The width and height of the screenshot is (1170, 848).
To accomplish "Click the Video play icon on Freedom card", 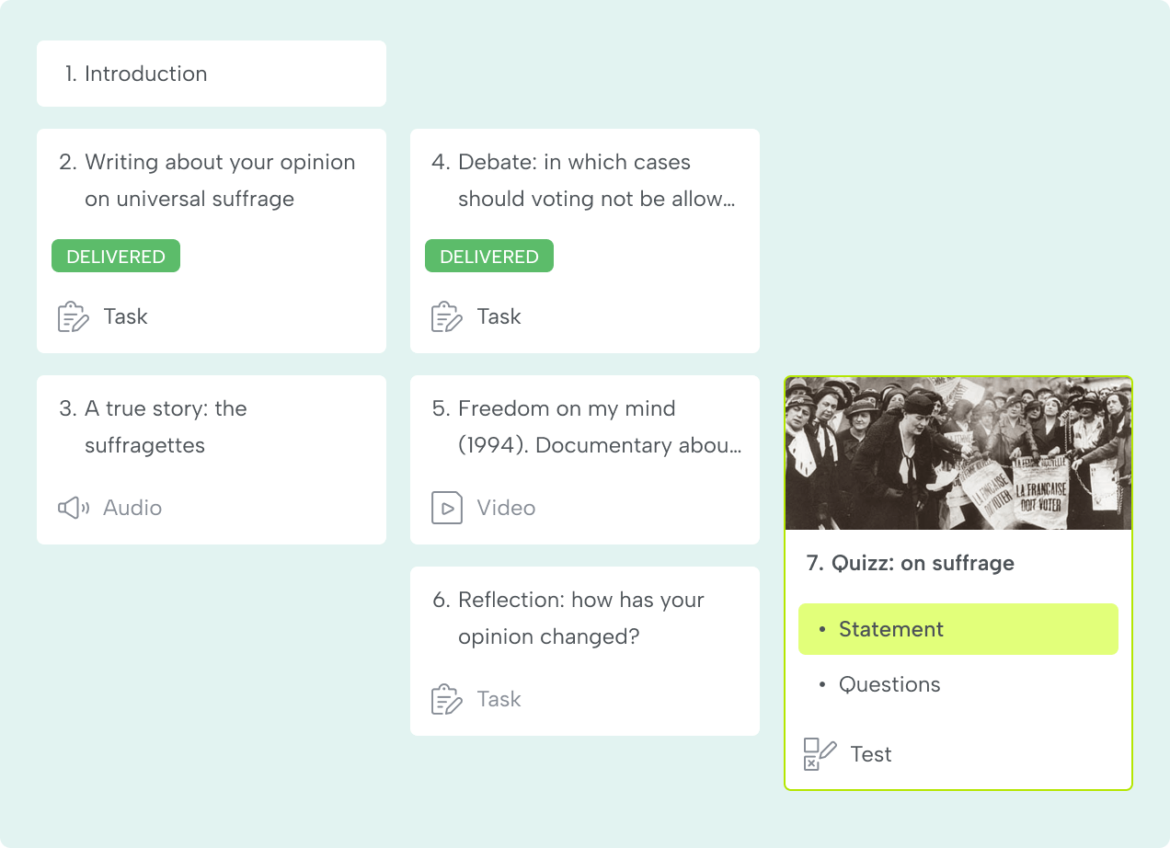I will (x=447, y=507).
